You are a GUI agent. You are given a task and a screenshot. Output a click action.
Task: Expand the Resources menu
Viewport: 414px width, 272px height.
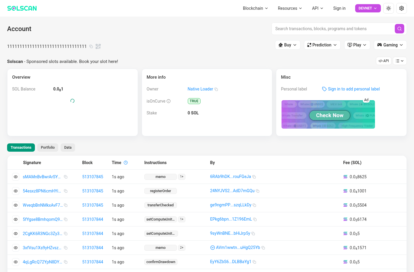(x=290, y=8)
